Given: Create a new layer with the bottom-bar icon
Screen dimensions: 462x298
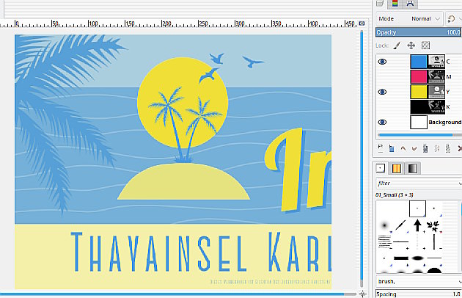Looking at the screenshot, I should pos(381,148).
